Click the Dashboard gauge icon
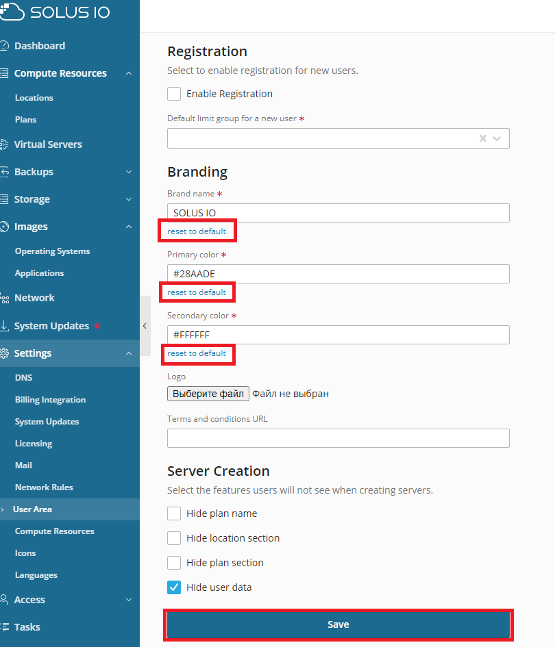Image resolution: width=555 pixels, height=647 pixels. coord(4,46)
